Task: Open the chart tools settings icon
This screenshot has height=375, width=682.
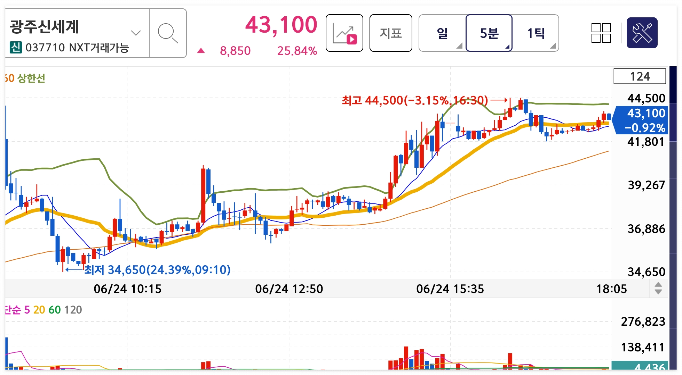Action: tap(642, 33)
